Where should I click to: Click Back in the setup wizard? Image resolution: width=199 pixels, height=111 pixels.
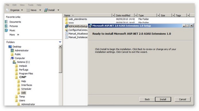(x=147, y=99)
